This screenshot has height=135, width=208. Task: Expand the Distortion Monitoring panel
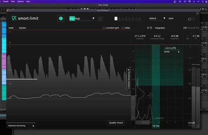pos(33,126)
